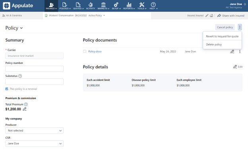Viewport: 248px width, 150px height.
Task: Open the Policies menu
Action: pos(65,6)
